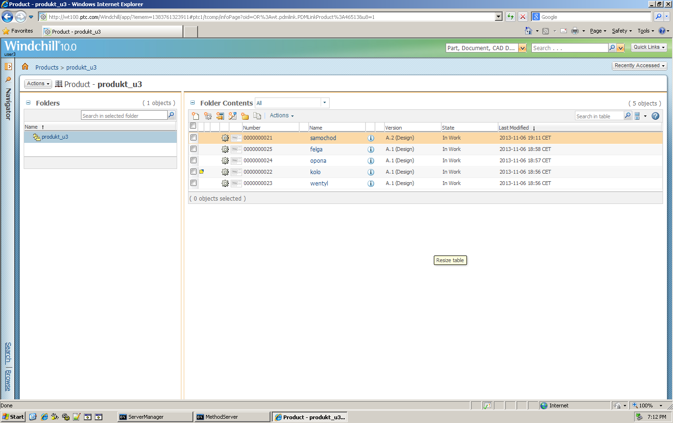Open the samochod part link
This screenshot has height=423, width=673.
pyautogui.click(x=323, y=138)
